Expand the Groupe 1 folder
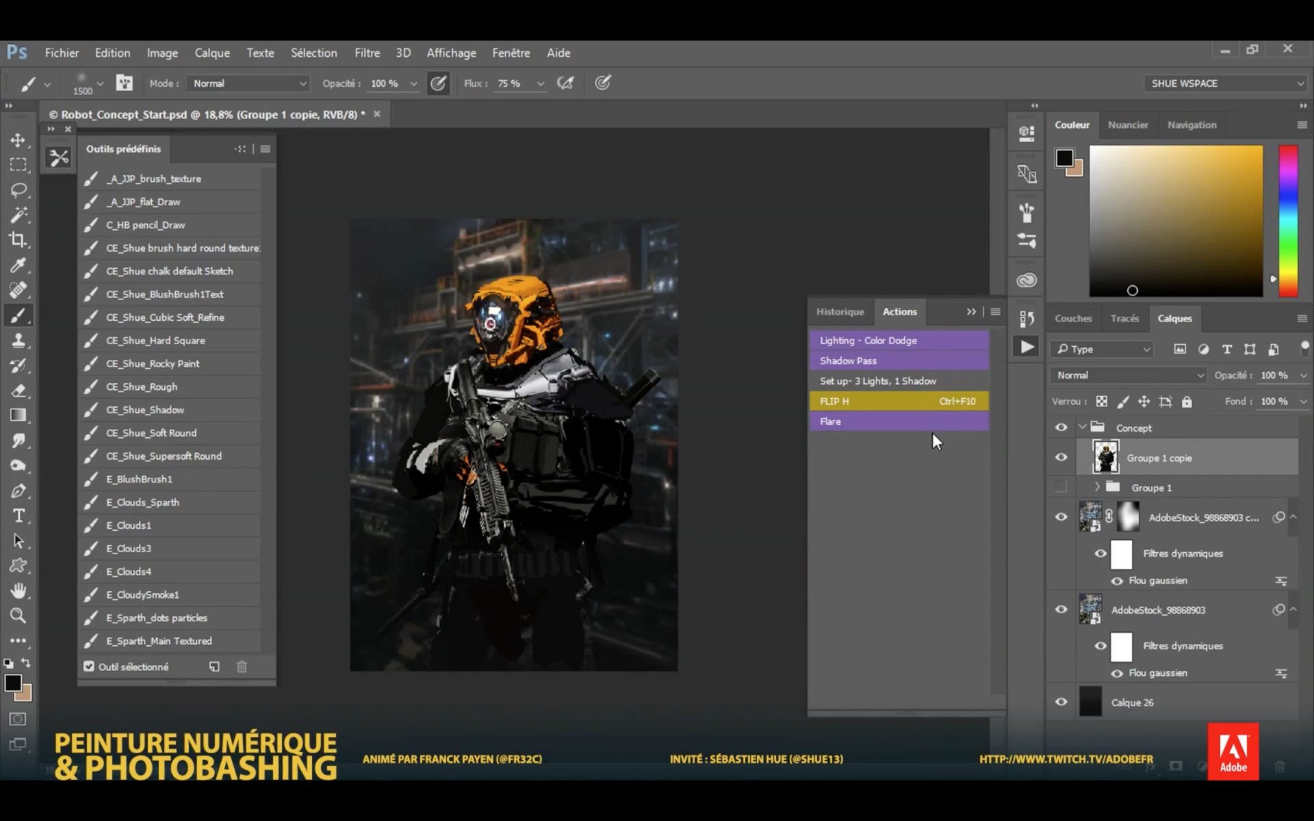The width and height of the screenshot is (1314, 821). click(1096, 487)
